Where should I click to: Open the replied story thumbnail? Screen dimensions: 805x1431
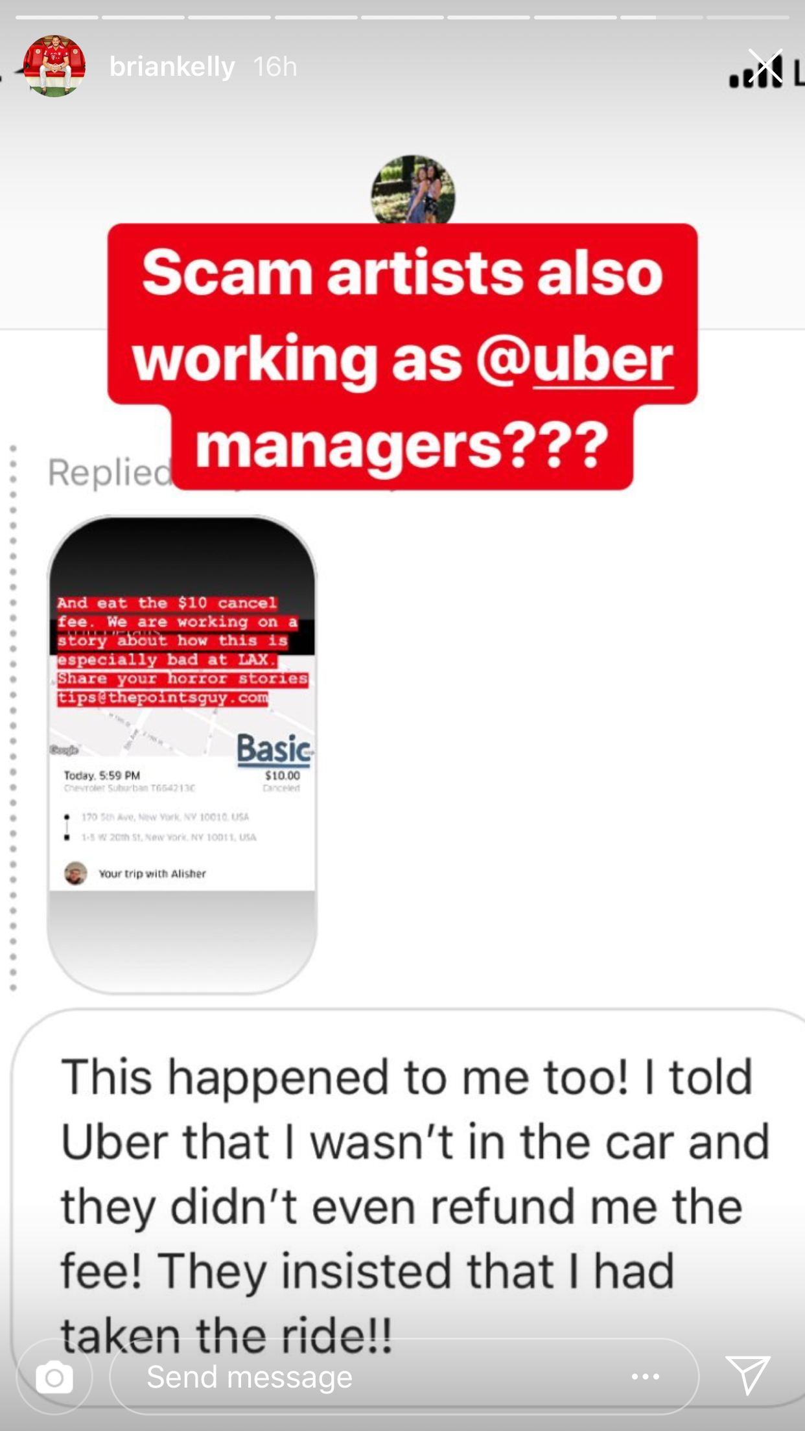(x=182, y=754)
